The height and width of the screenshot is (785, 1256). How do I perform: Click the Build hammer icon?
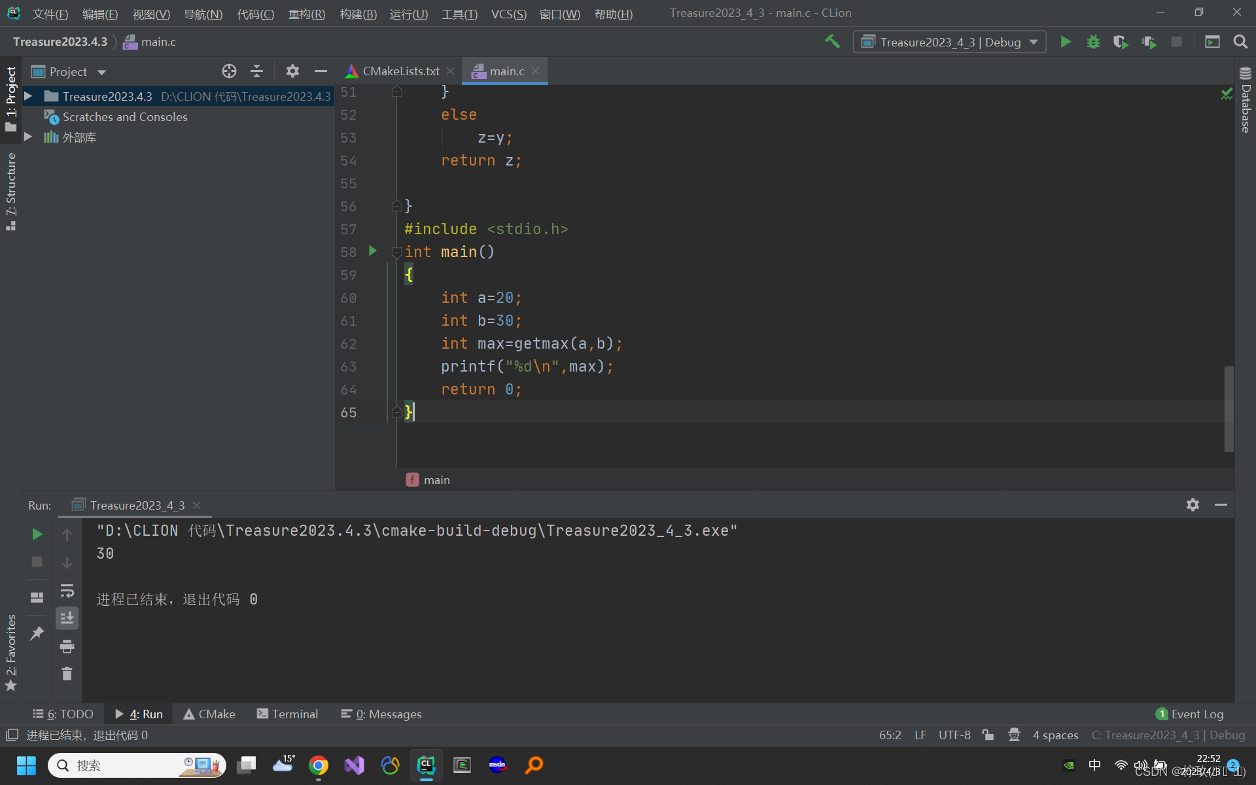tap(832, 42)
